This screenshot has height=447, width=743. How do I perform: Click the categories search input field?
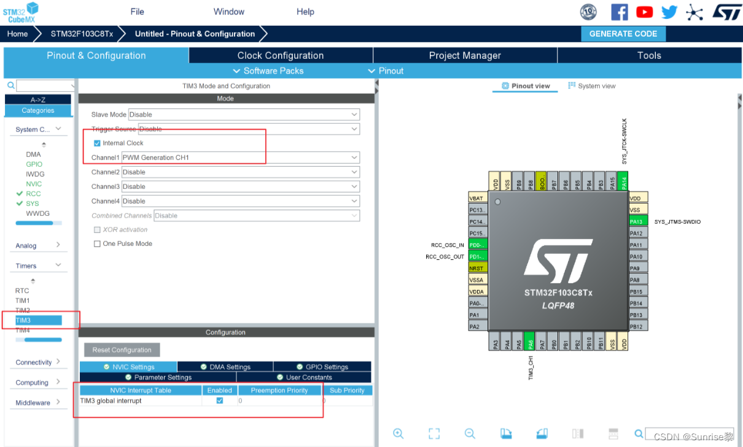click(x=45, y=86)
